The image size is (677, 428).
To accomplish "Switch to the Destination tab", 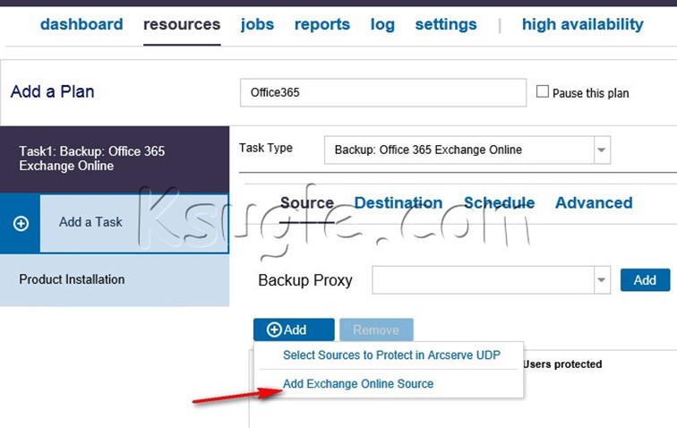I will (398, 203).
